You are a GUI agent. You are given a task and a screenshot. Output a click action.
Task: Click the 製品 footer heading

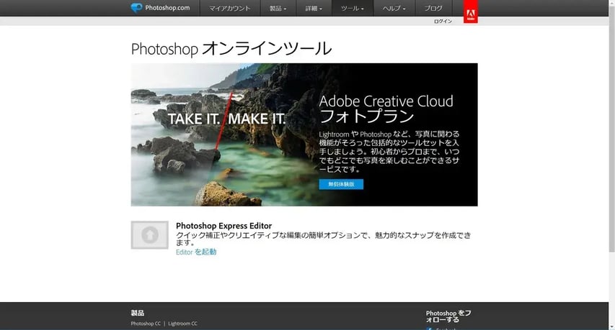138,313
